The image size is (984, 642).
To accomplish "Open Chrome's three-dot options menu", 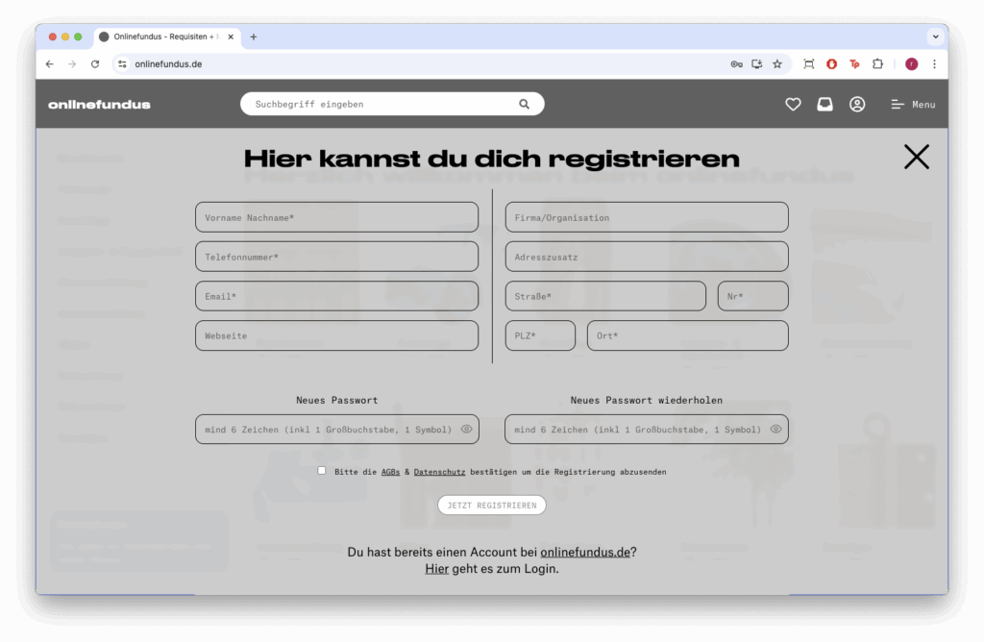I will pos(934,64).
